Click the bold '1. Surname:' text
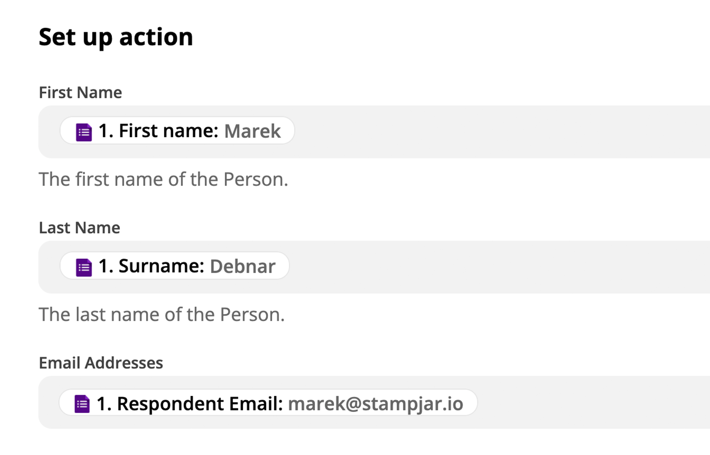 (151, 266)
